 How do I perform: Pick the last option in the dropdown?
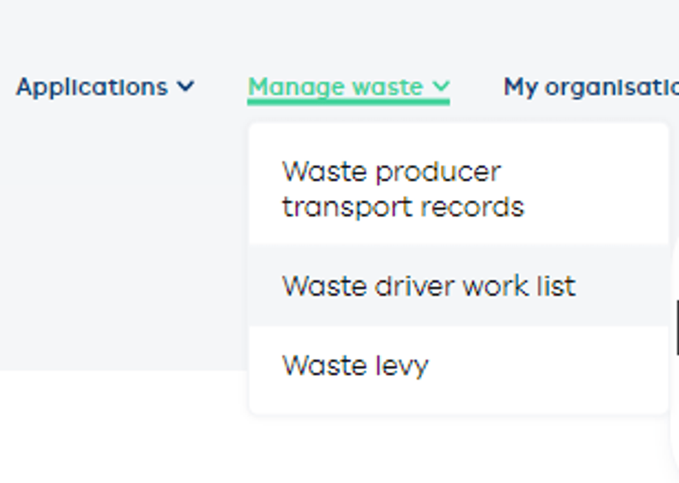(356, 365)
